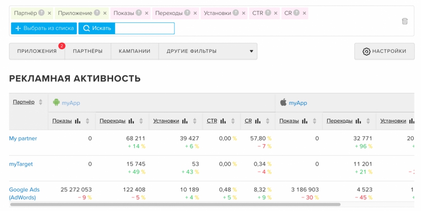Remove the Переходы tag
Screen dimensions: 421x211
click(195, 13)
